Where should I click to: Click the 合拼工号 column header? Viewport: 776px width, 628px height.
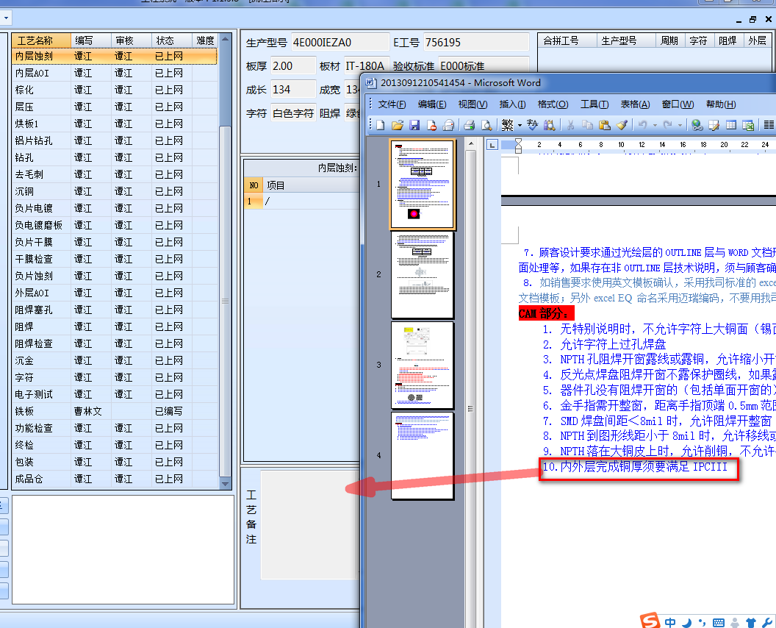tap(567, 40)
